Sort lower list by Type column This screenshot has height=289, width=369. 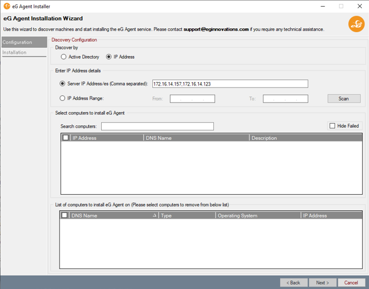(x=187, y=215)
